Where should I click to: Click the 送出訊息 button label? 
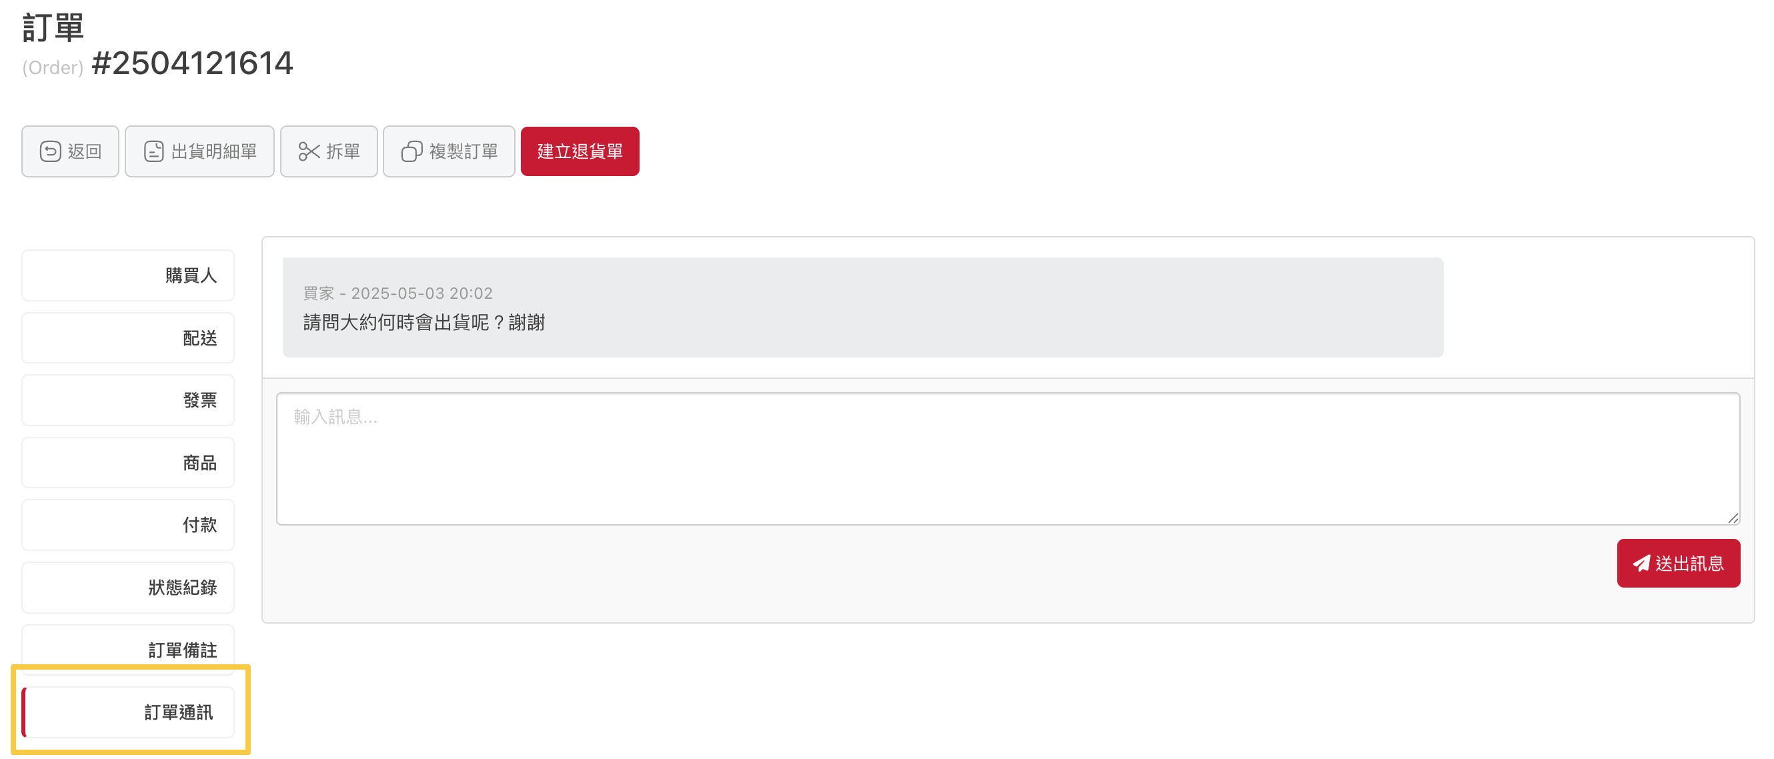[1689, 564]
